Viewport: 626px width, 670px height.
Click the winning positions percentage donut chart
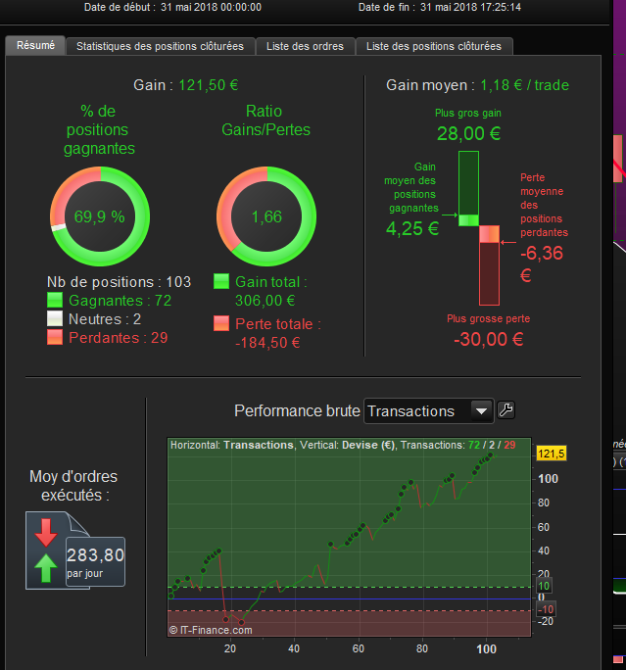tap(100, 216)
